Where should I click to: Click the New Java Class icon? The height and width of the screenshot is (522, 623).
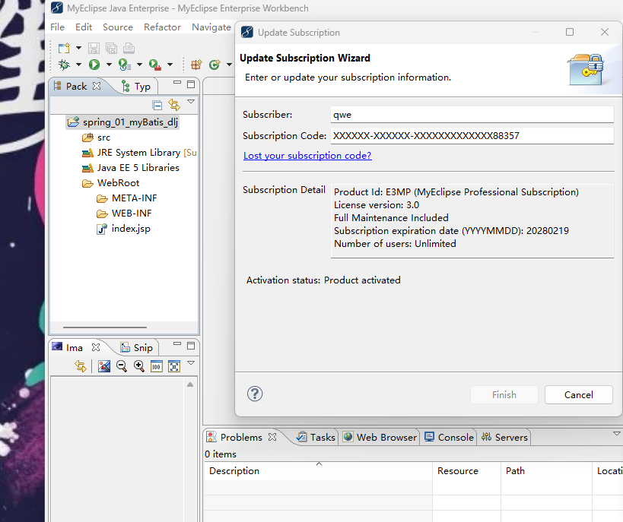[x=215, y=65]
